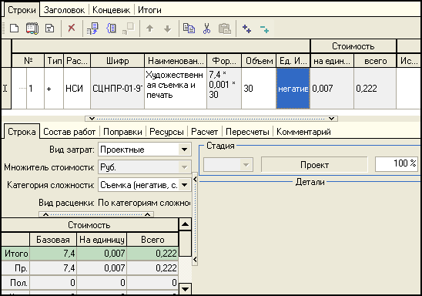Open the Заголовок tab

[x=64, y=10]
